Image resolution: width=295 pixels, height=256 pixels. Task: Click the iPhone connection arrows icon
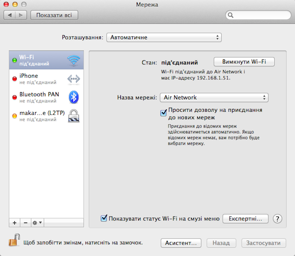point(73,79)
